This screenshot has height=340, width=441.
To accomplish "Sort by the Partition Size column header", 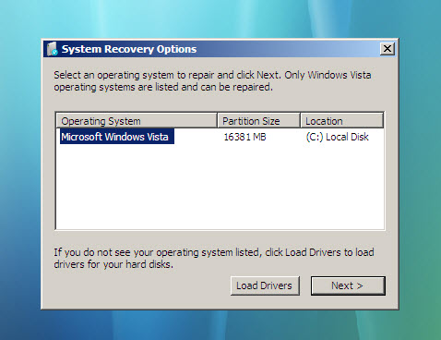I will coord(258,121).
